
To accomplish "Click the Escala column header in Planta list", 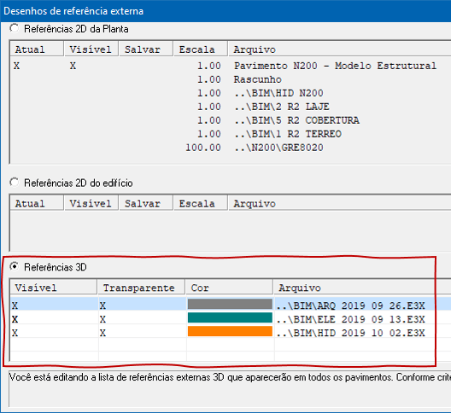I will (201, 49).
